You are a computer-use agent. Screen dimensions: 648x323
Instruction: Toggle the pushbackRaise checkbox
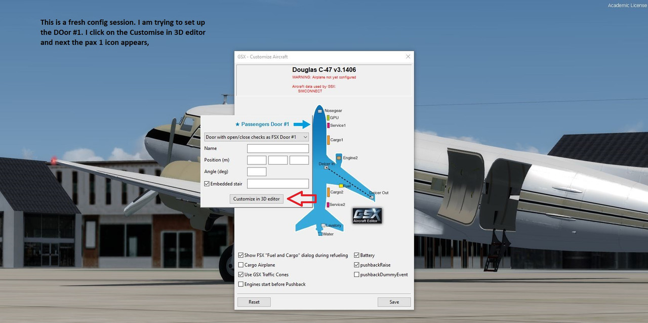356,265
